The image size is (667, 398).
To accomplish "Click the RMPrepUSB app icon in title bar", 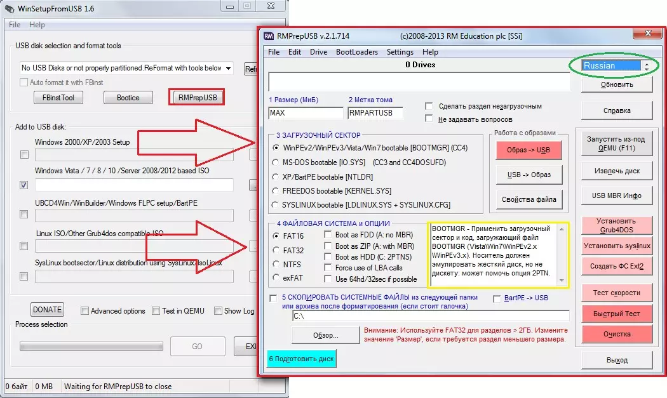I will (x=269, y=36).
